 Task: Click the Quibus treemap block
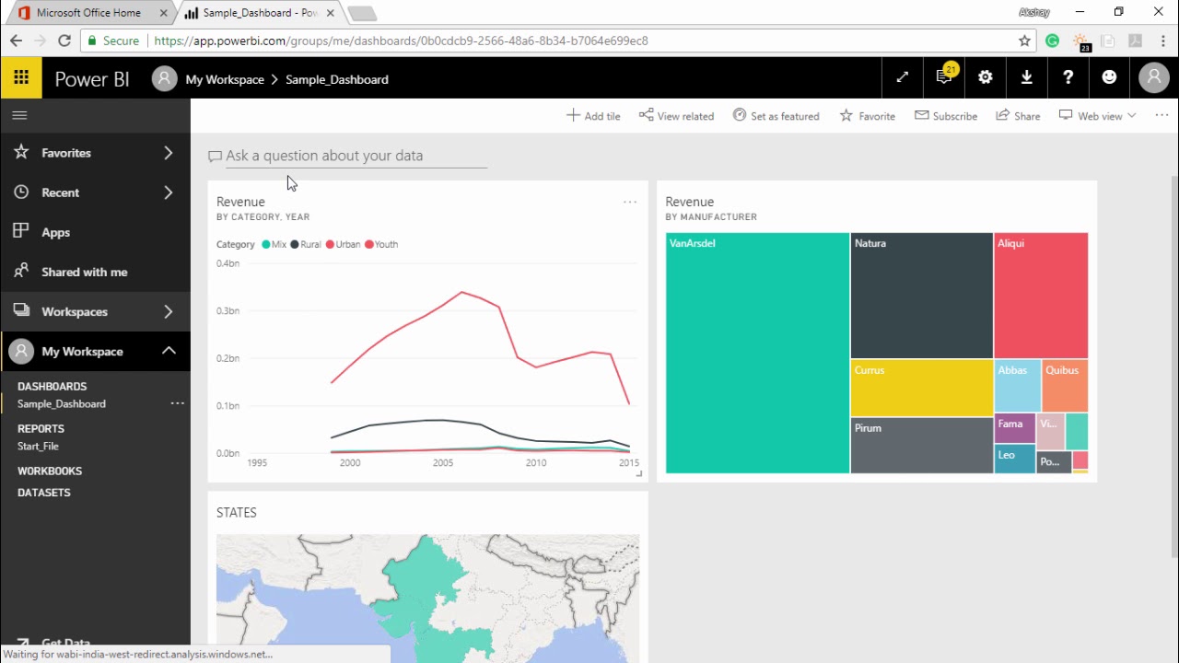coord(1065,386)
